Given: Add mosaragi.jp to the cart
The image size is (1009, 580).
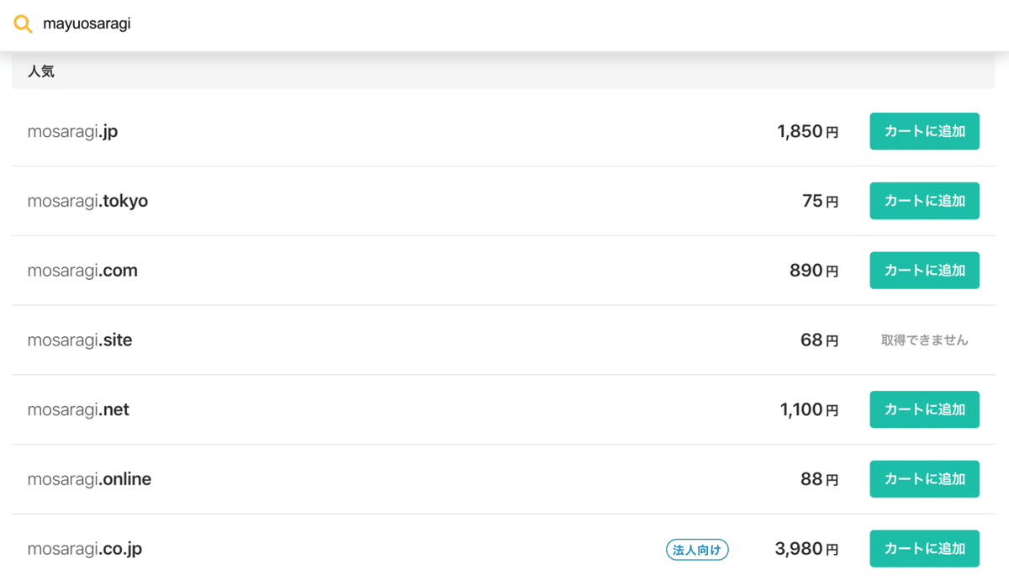Looking at the screenshot, I should (924, 131).
